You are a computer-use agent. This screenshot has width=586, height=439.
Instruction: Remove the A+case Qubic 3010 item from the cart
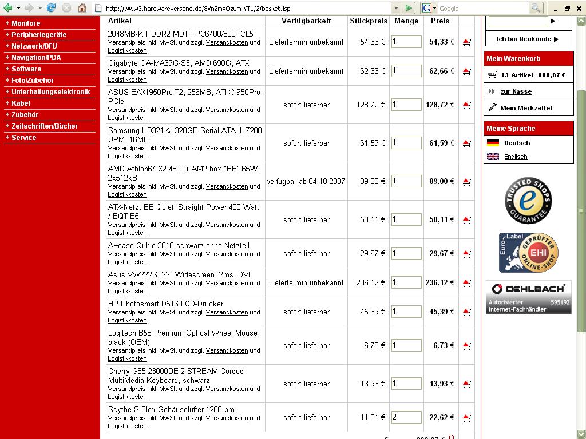(466, 254)
